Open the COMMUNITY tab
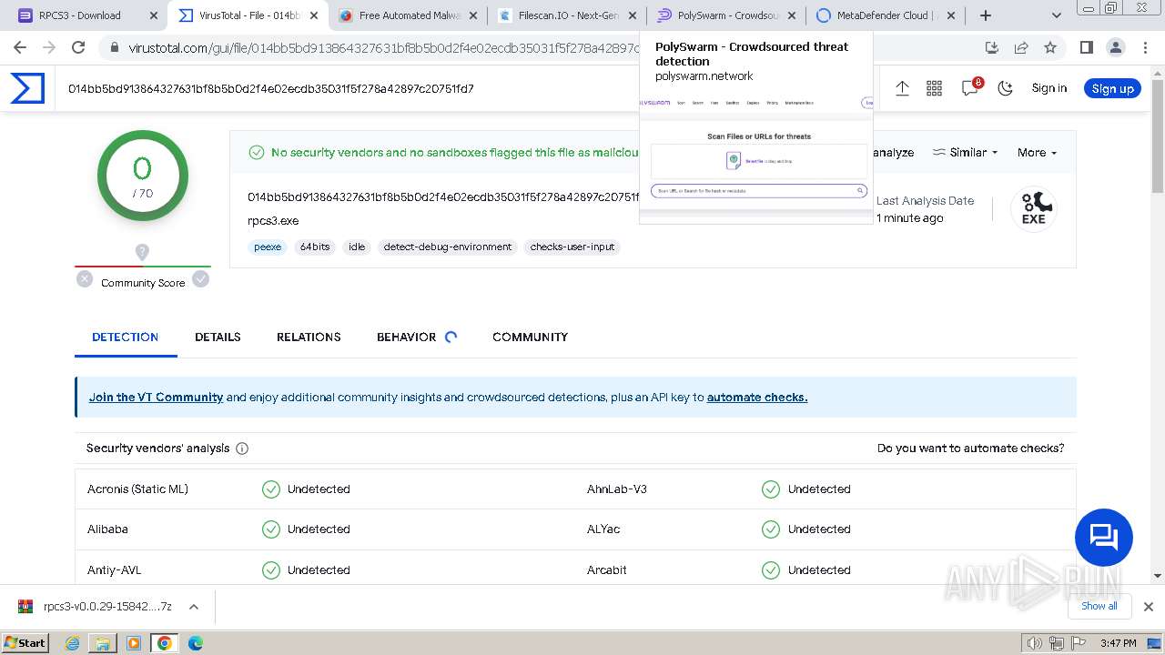This screenshot has height=655, width=1165. (x=530, y=337)
